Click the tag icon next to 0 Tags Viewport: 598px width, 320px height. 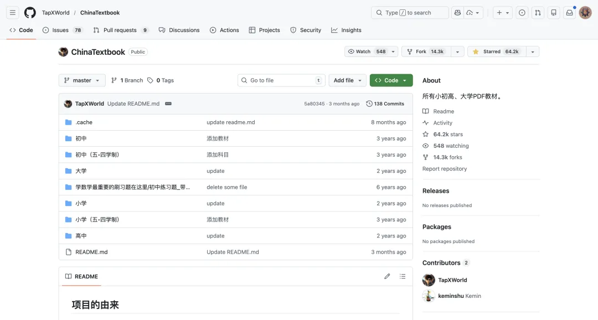coord(150,80)
